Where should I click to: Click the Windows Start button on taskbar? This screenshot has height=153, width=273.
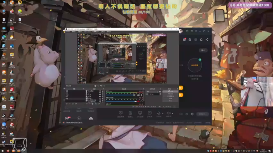point(2,151)
